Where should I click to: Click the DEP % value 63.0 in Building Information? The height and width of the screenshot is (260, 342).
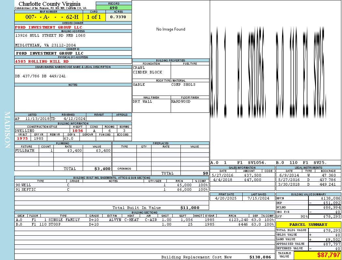coord(68,138)
